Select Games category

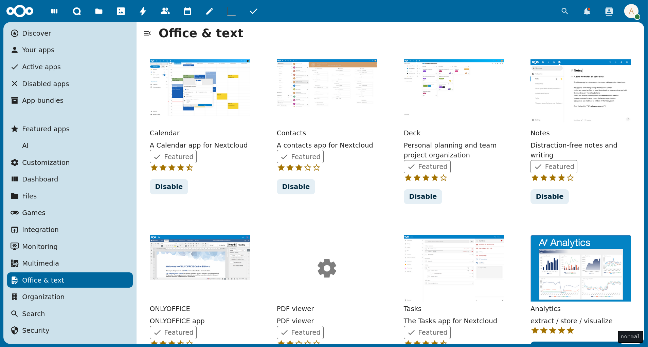click(70, 213)
